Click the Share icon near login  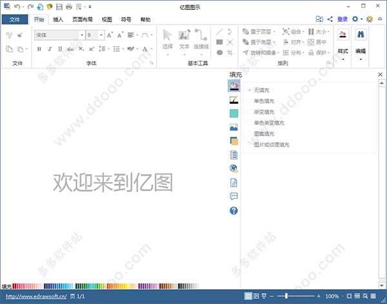[x=330, y=19]
